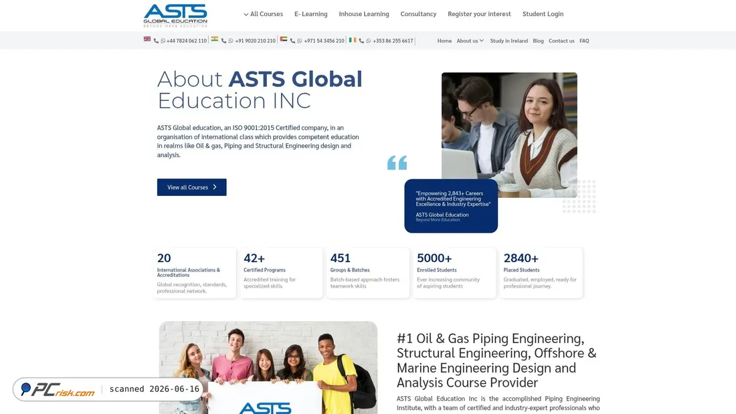
Task: Expand the All Courses dropdown chevron
Action: coord(246,15)
